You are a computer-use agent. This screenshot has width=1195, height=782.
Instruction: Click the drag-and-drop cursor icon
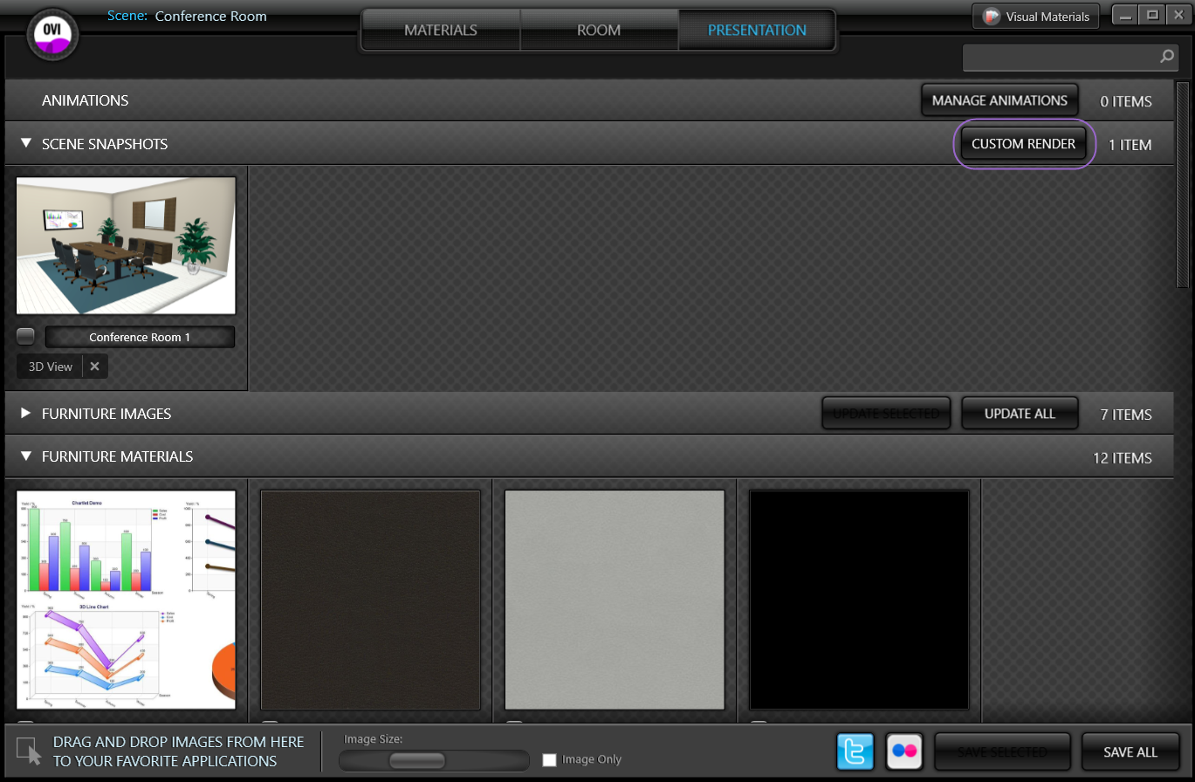pos(29,751)
